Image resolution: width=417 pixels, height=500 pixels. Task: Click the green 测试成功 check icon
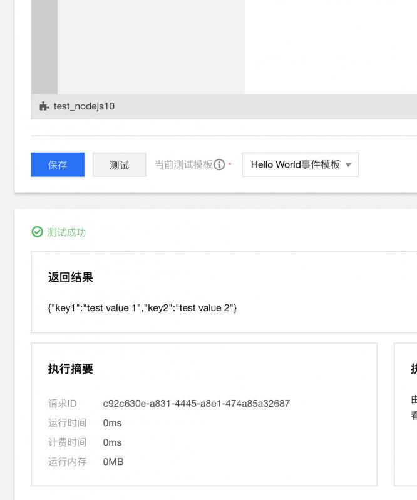[38, 232]
